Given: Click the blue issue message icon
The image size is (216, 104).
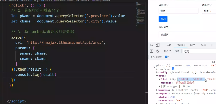Looking at the screenshot, I should (166, 57).
